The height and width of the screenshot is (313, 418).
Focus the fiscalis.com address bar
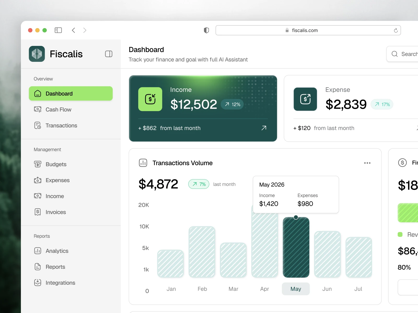(x=308, y=30)
